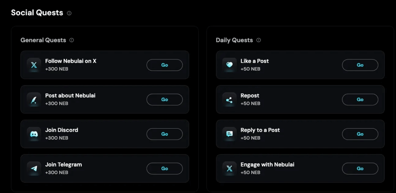Click the Telegram paper plane icon

pyautogui.click(x=34, y=169)
